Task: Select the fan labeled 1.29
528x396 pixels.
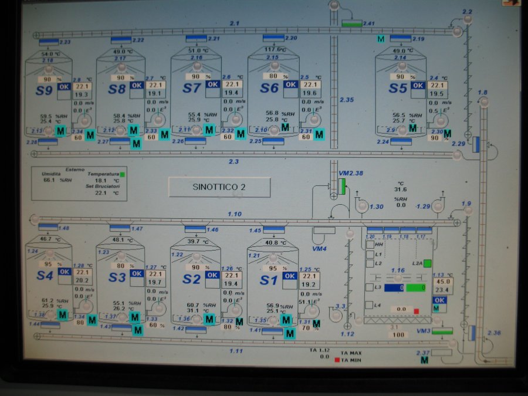Action: point(438,206)
